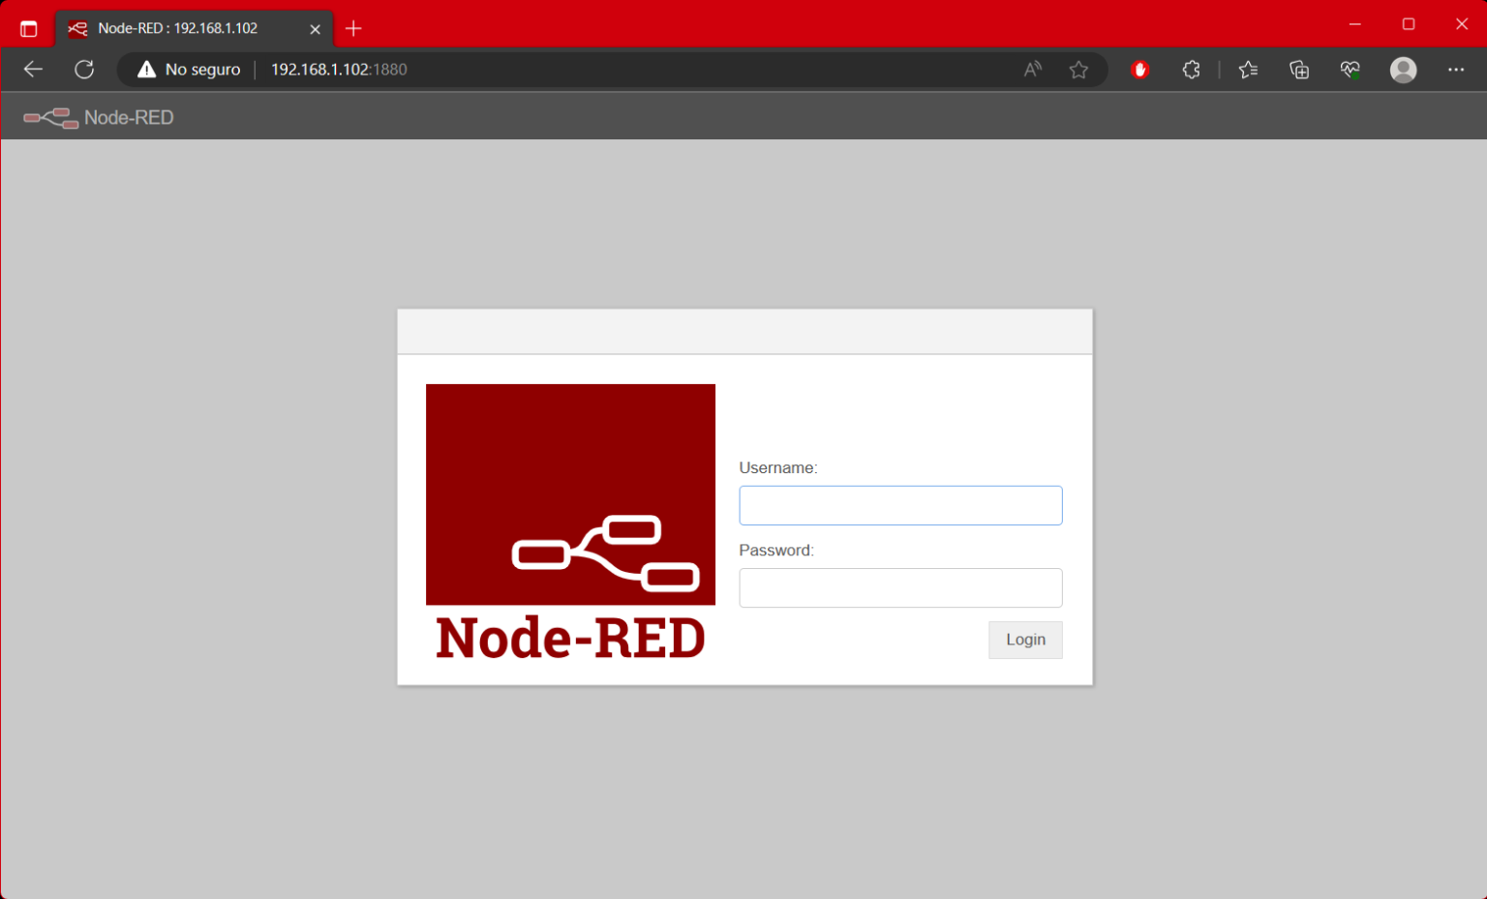Click the large Node-RED logo on the login card

click(x=570, y=494)
